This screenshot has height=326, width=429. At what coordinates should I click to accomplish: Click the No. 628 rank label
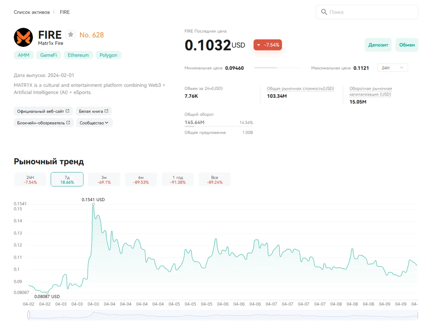[91, 35]
